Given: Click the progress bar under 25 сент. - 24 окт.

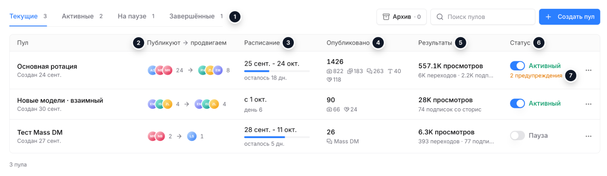Looking at the screenshot, I should tap(277, 71).
